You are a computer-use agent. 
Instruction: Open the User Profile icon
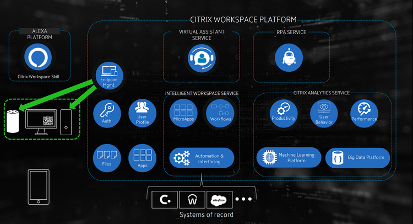[142, 114]
